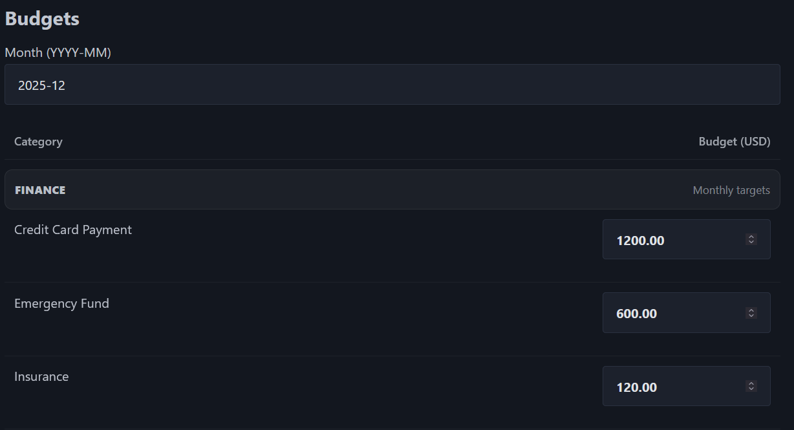
Task: Click the Budgets page heading
Action: tap(42, 19)
